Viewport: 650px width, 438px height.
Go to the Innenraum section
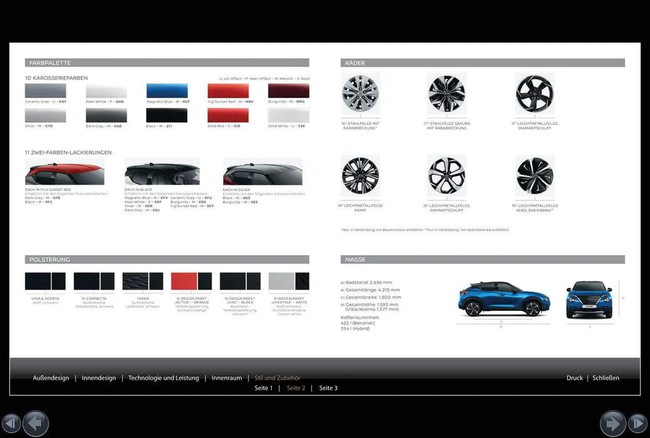[x=227, y=378]
